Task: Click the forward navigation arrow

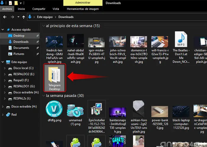Action: click(12, 17)
